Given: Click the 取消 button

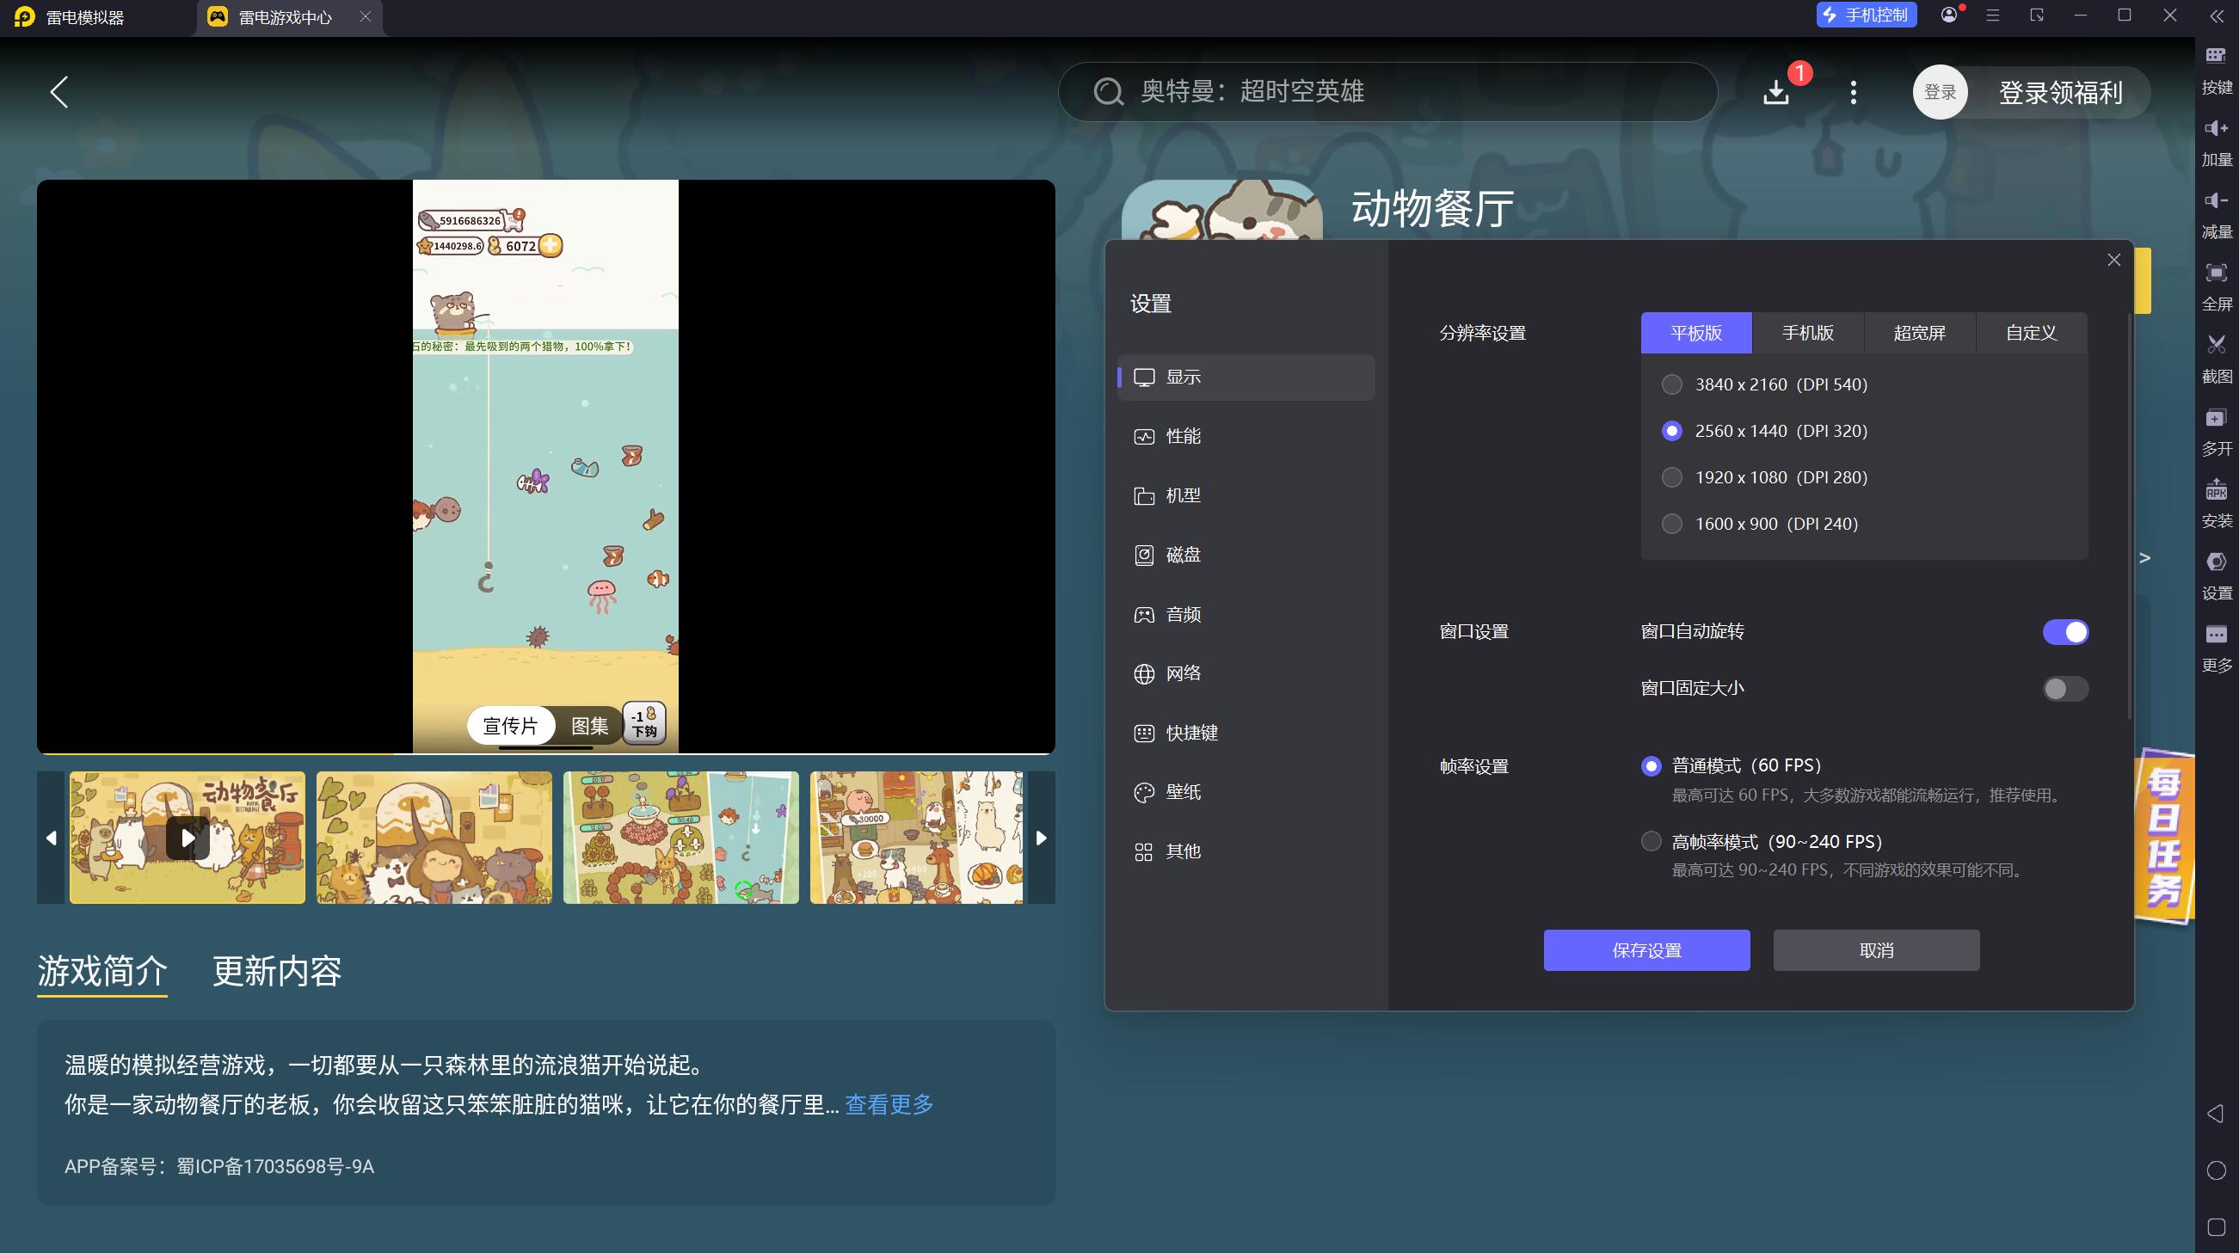Looking at the screenshot, I should 1876,950.
